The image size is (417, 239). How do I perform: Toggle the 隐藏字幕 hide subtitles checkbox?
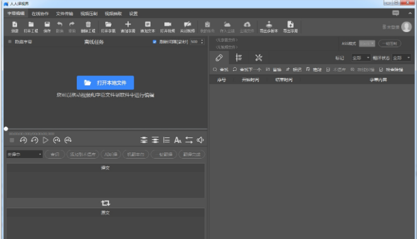tap(10, 41)
